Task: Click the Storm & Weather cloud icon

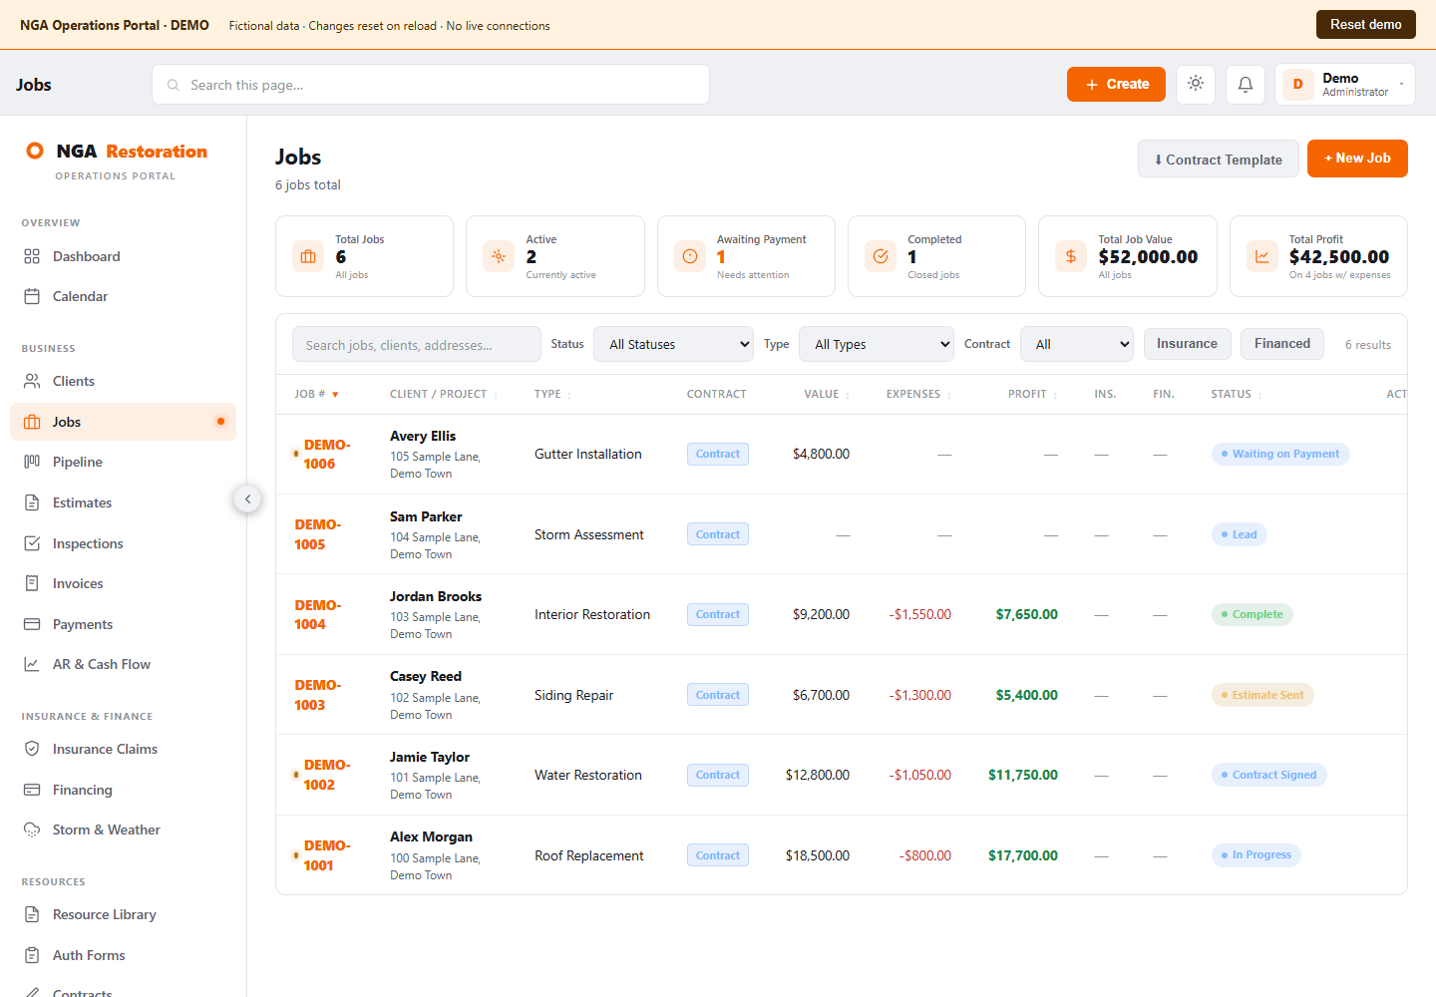Action: tap(32, 830)
